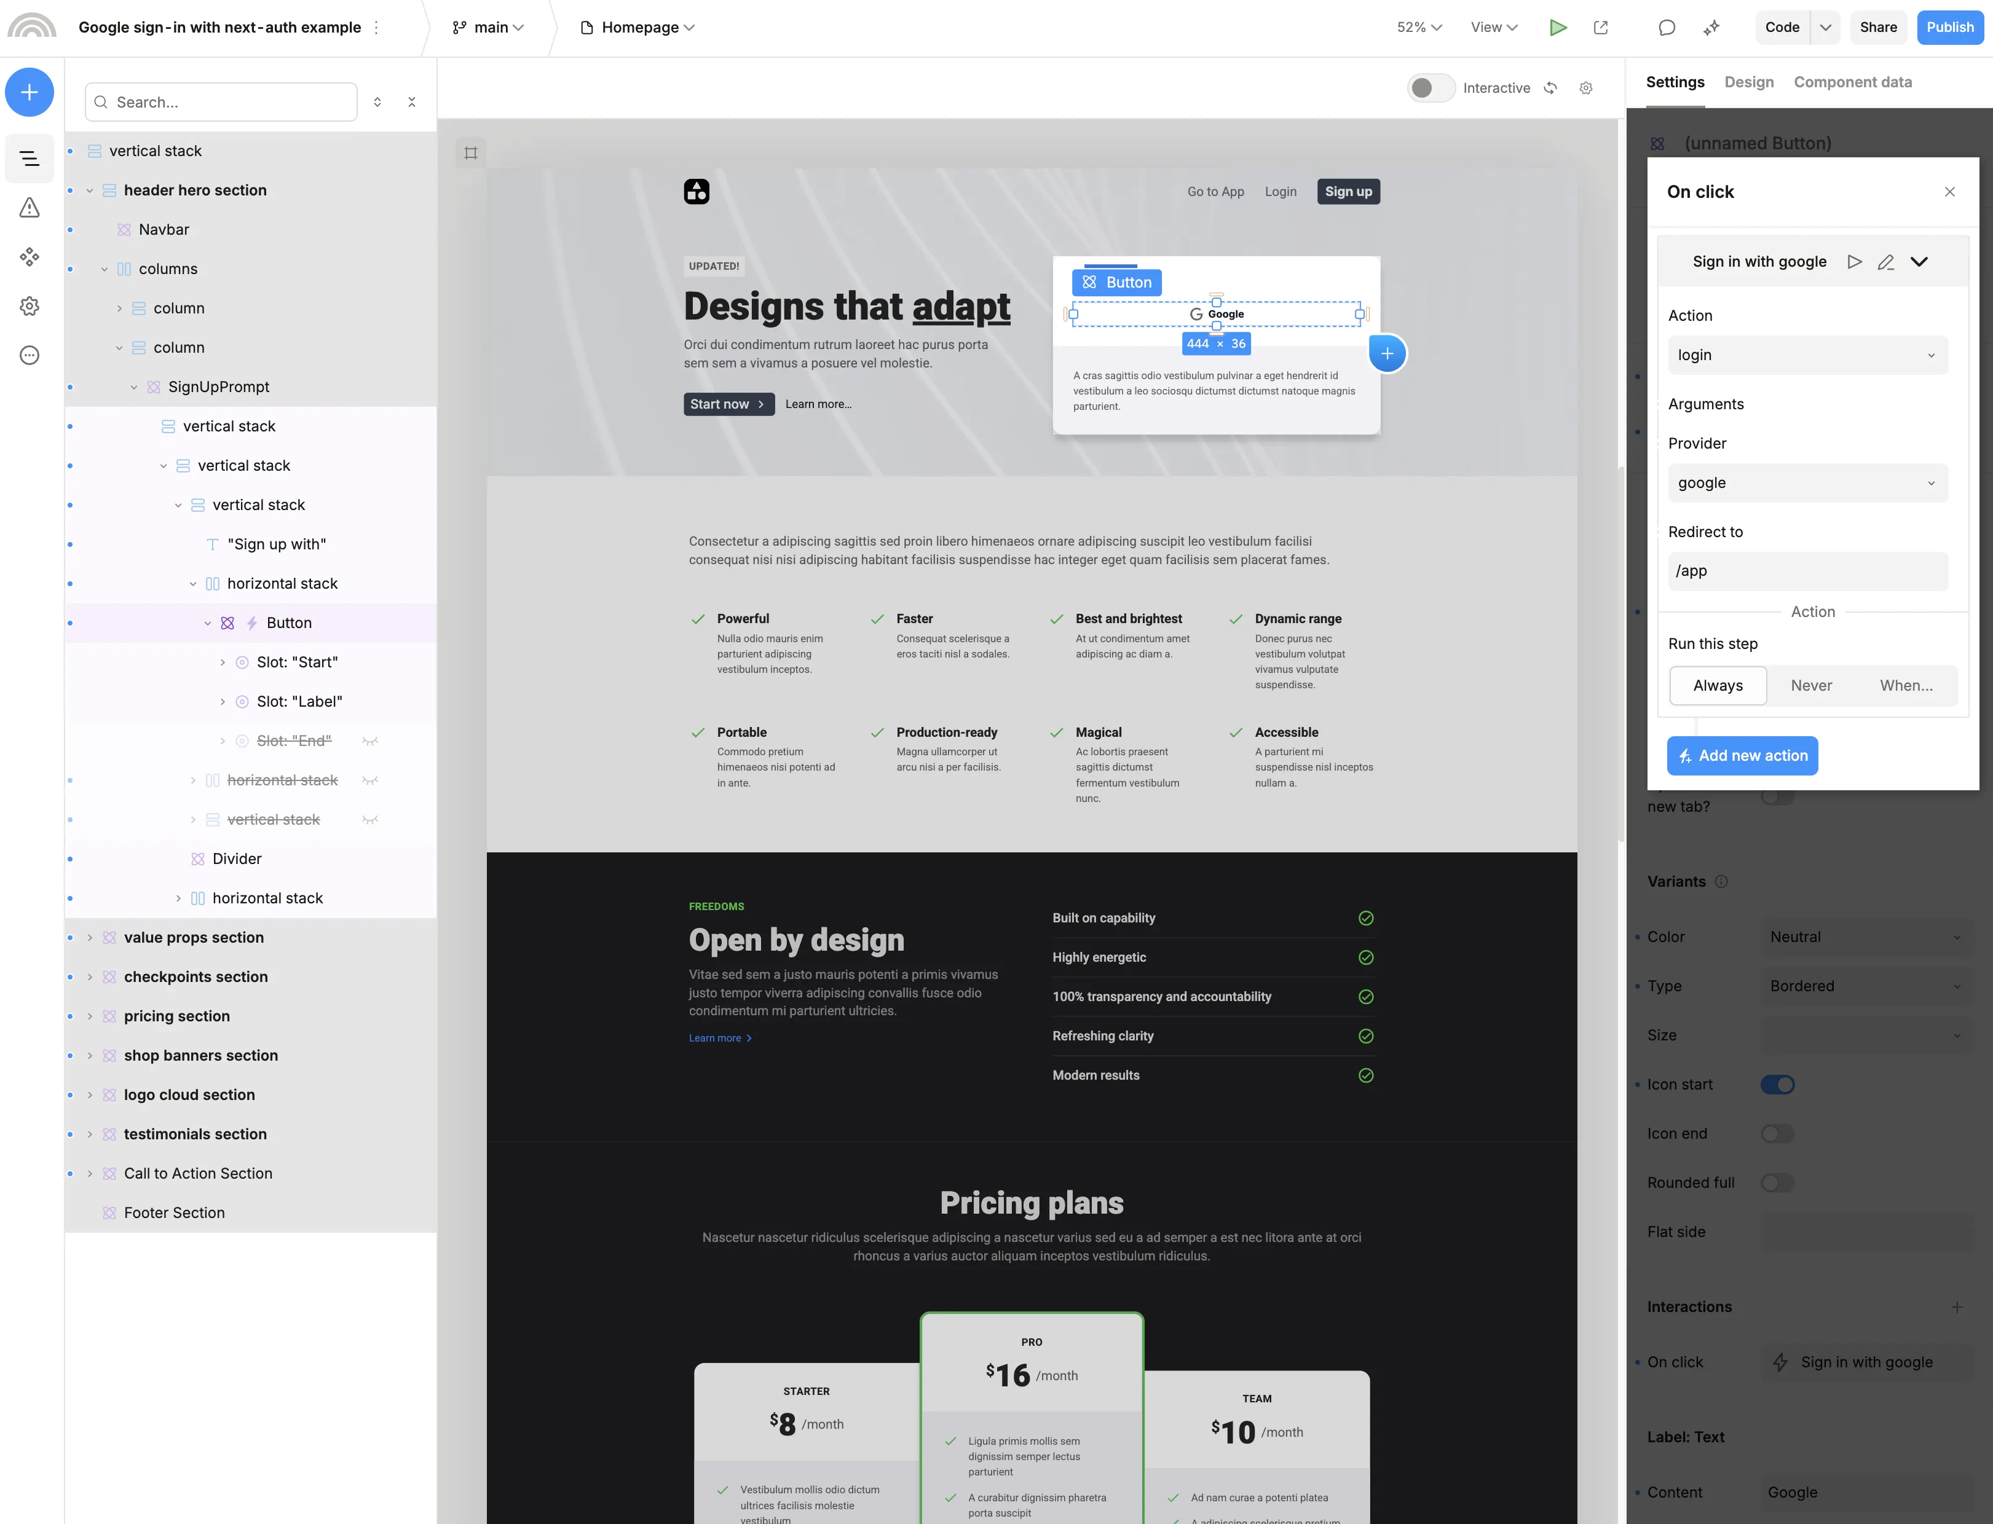1993x1524 pixels.
Task: Toggle the Icon start switch
Action: pyautogui.click(x=1777, y=1084)
